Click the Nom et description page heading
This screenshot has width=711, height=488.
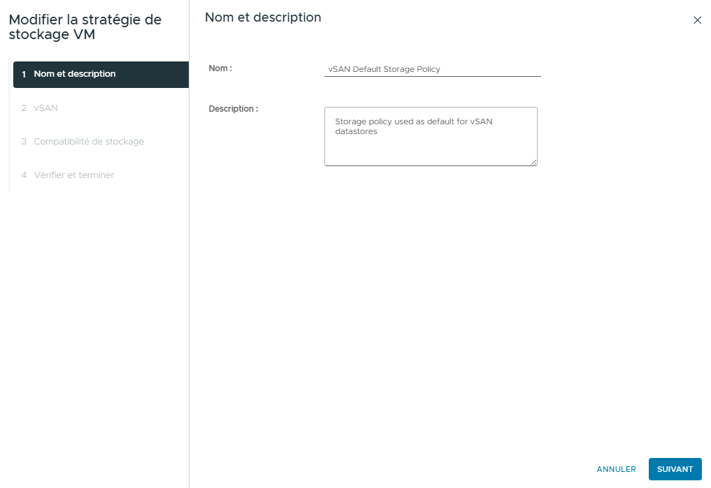pyautogui.click(x=261, y=17)
